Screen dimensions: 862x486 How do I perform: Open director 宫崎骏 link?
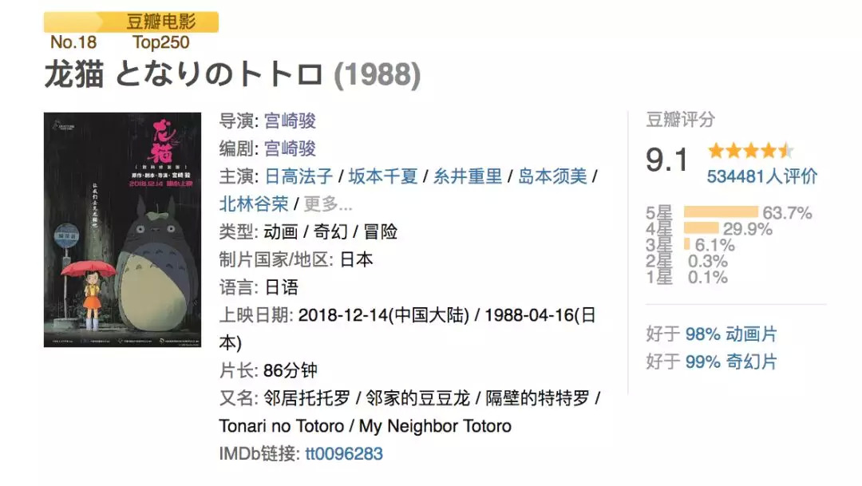point(290,121)
